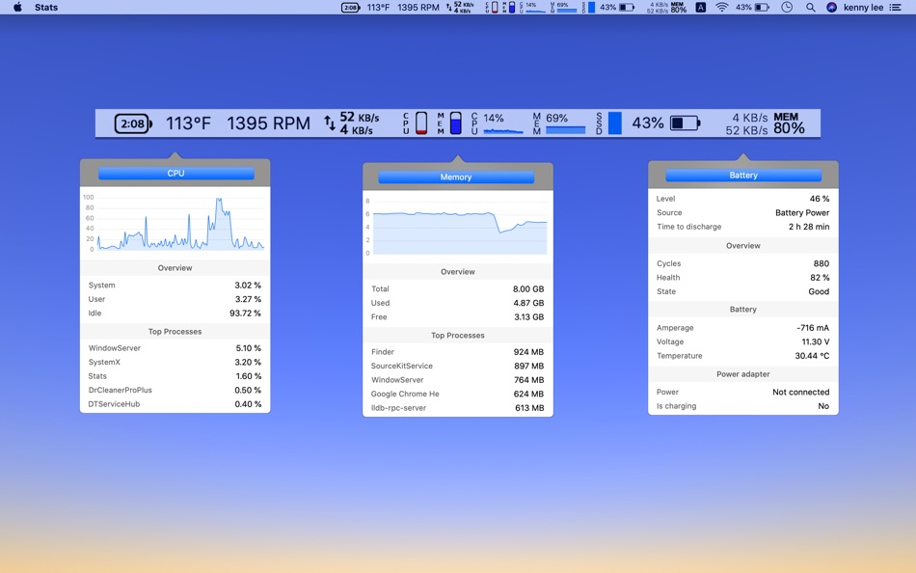Click the blue SSD bar indicator in enlarged bar
This screenshot has width=916, height=573.
point(614,123)
